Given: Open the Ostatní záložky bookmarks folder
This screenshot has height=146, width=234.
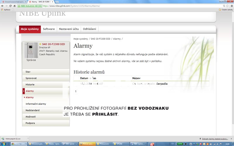Looking at the screenshot, I should tap(226, 10).
